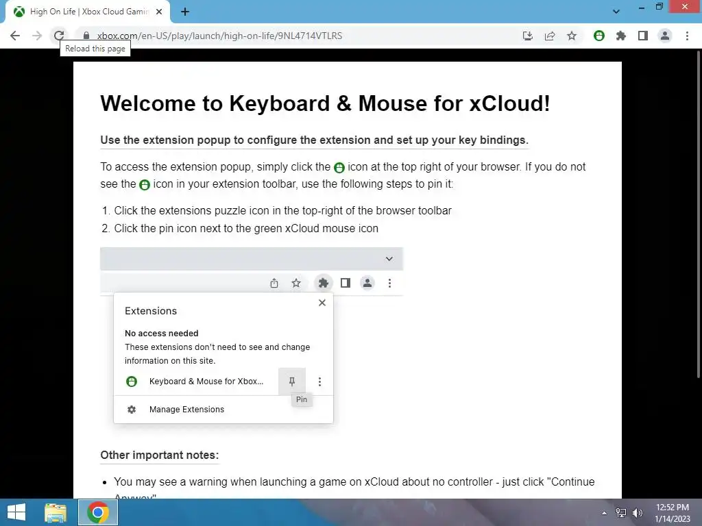Click the forward navigation arrow
This screenshot has height=526, width=702.
click(37, 36)
